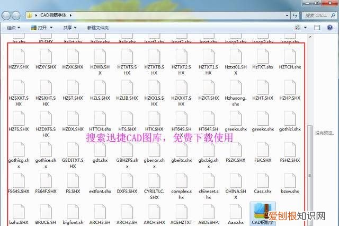This screenshot has width=339, height=226.
Task: Select the HZFS.SHX file icon
Action: pos(19,118)
